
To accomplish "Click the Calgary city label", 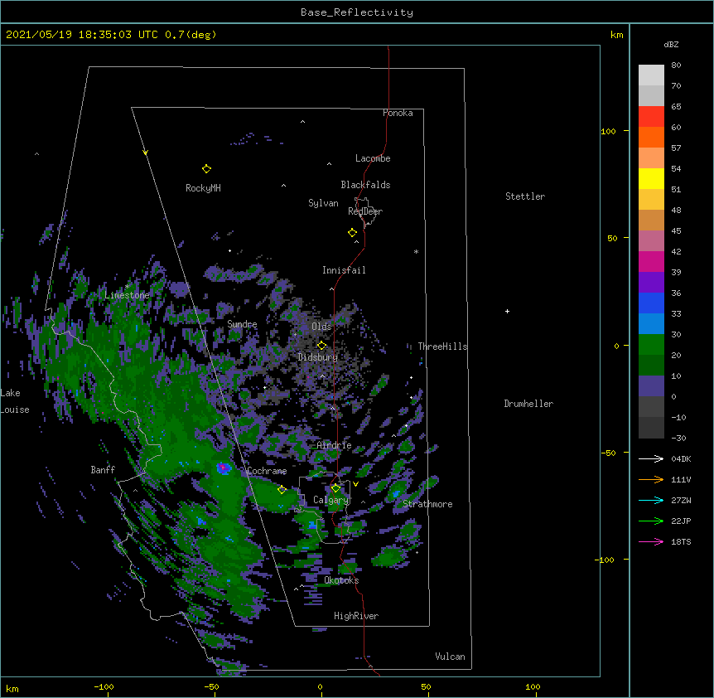I will tap(330, 500).
